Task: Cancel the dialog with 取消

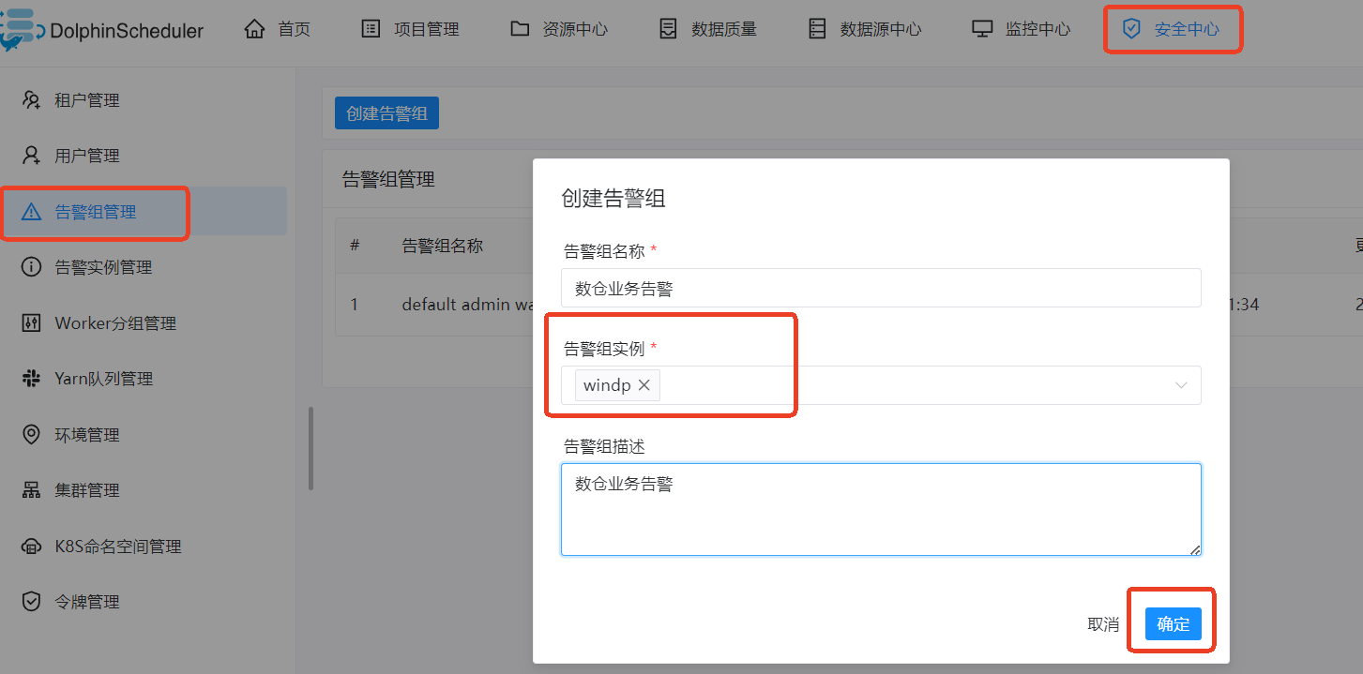Action: pos(1103,624)
